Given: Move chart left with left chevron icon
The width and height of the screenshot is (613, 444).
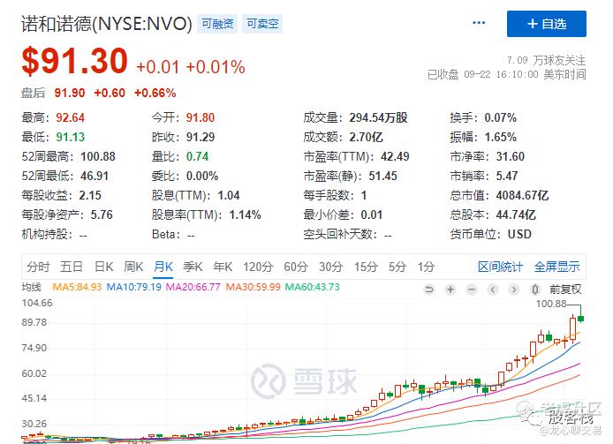Looking at the screenshot, I should 493,290.
